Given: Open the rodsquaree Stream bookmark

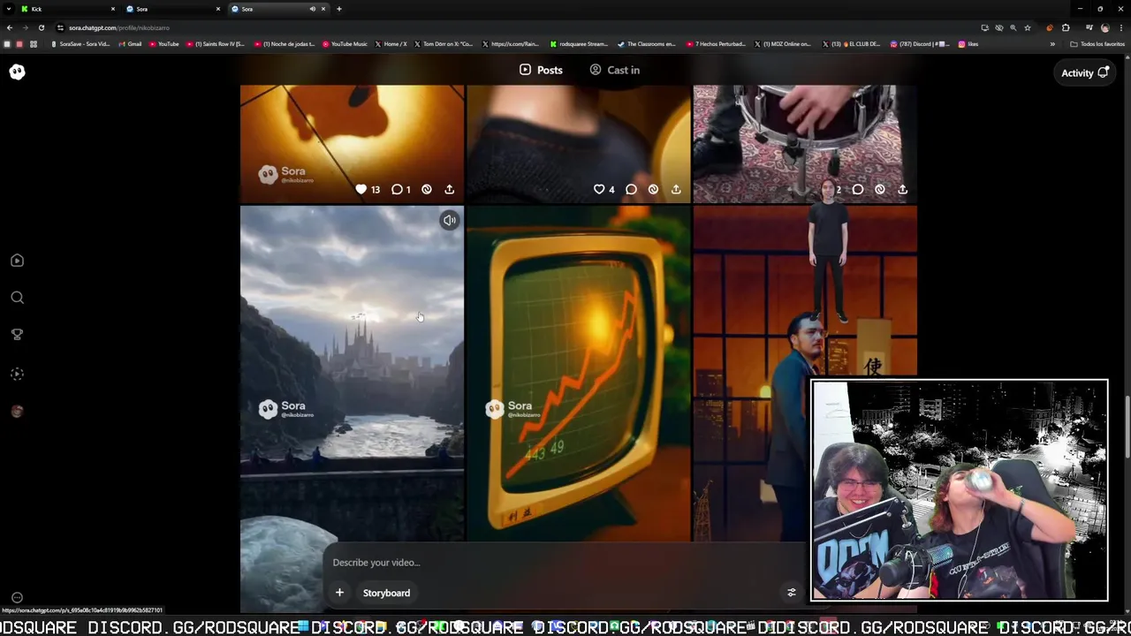Looking at the screenshot, I should tap(580, 44).
